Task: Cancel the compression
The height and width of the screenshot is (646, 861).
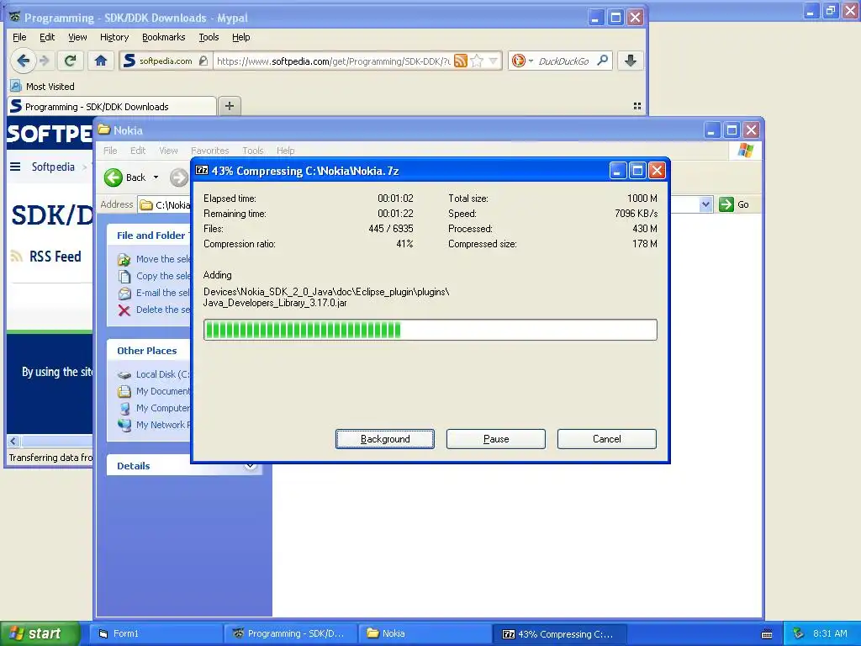Action: [607, 439]
